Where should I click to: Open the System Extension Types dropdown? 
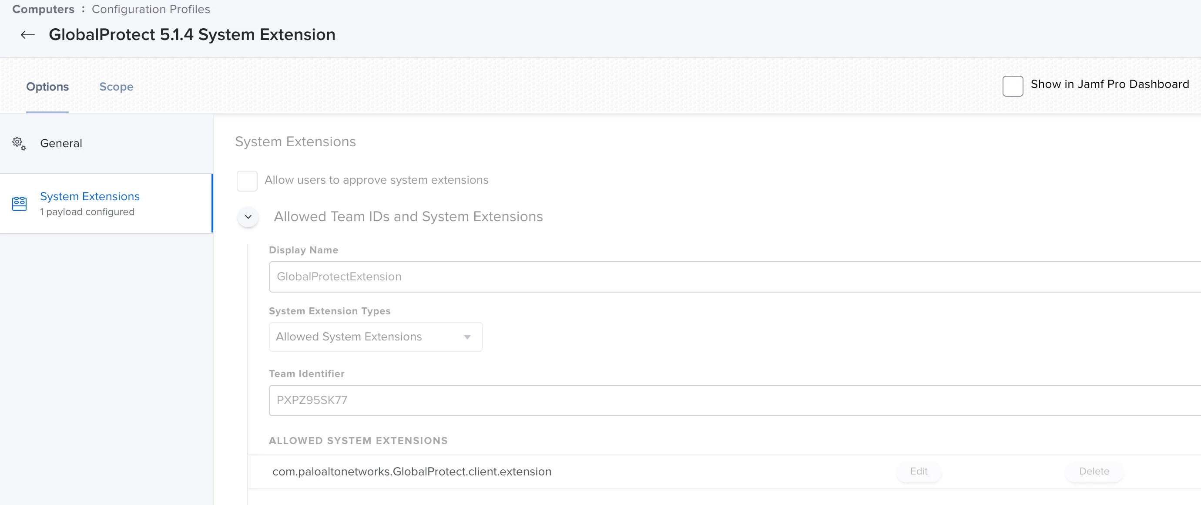coord(375,337)
